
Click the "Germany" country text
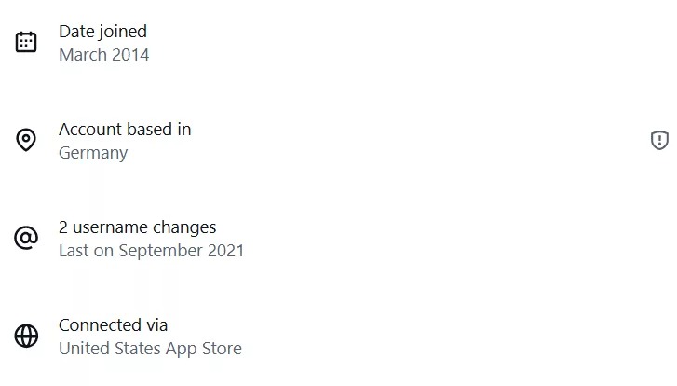click(93, 153)
